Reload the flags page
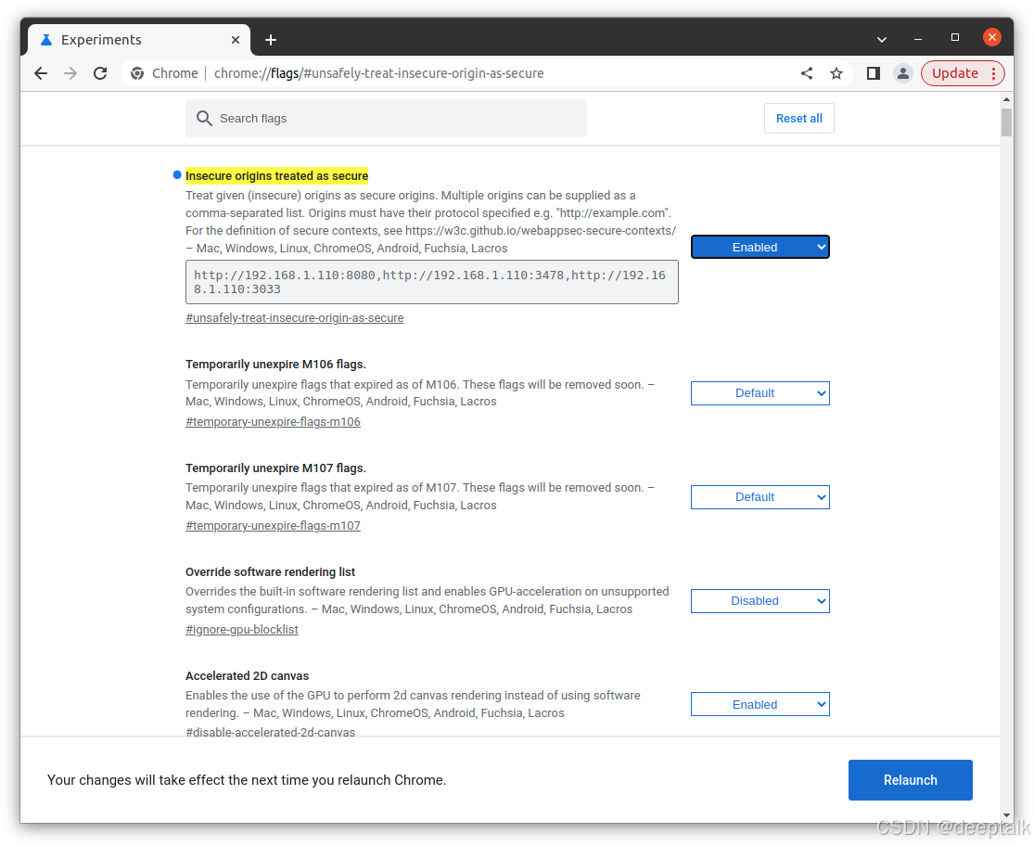1034x846 pixels. point(100,73)
